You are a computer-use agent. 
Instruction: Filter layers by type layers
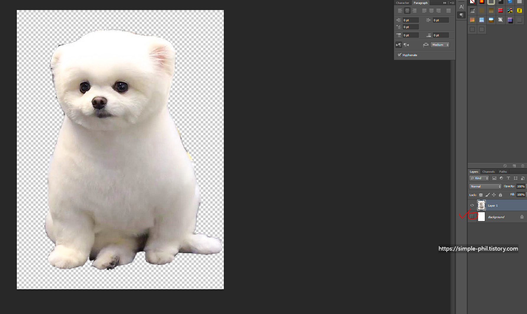(508, 178)
